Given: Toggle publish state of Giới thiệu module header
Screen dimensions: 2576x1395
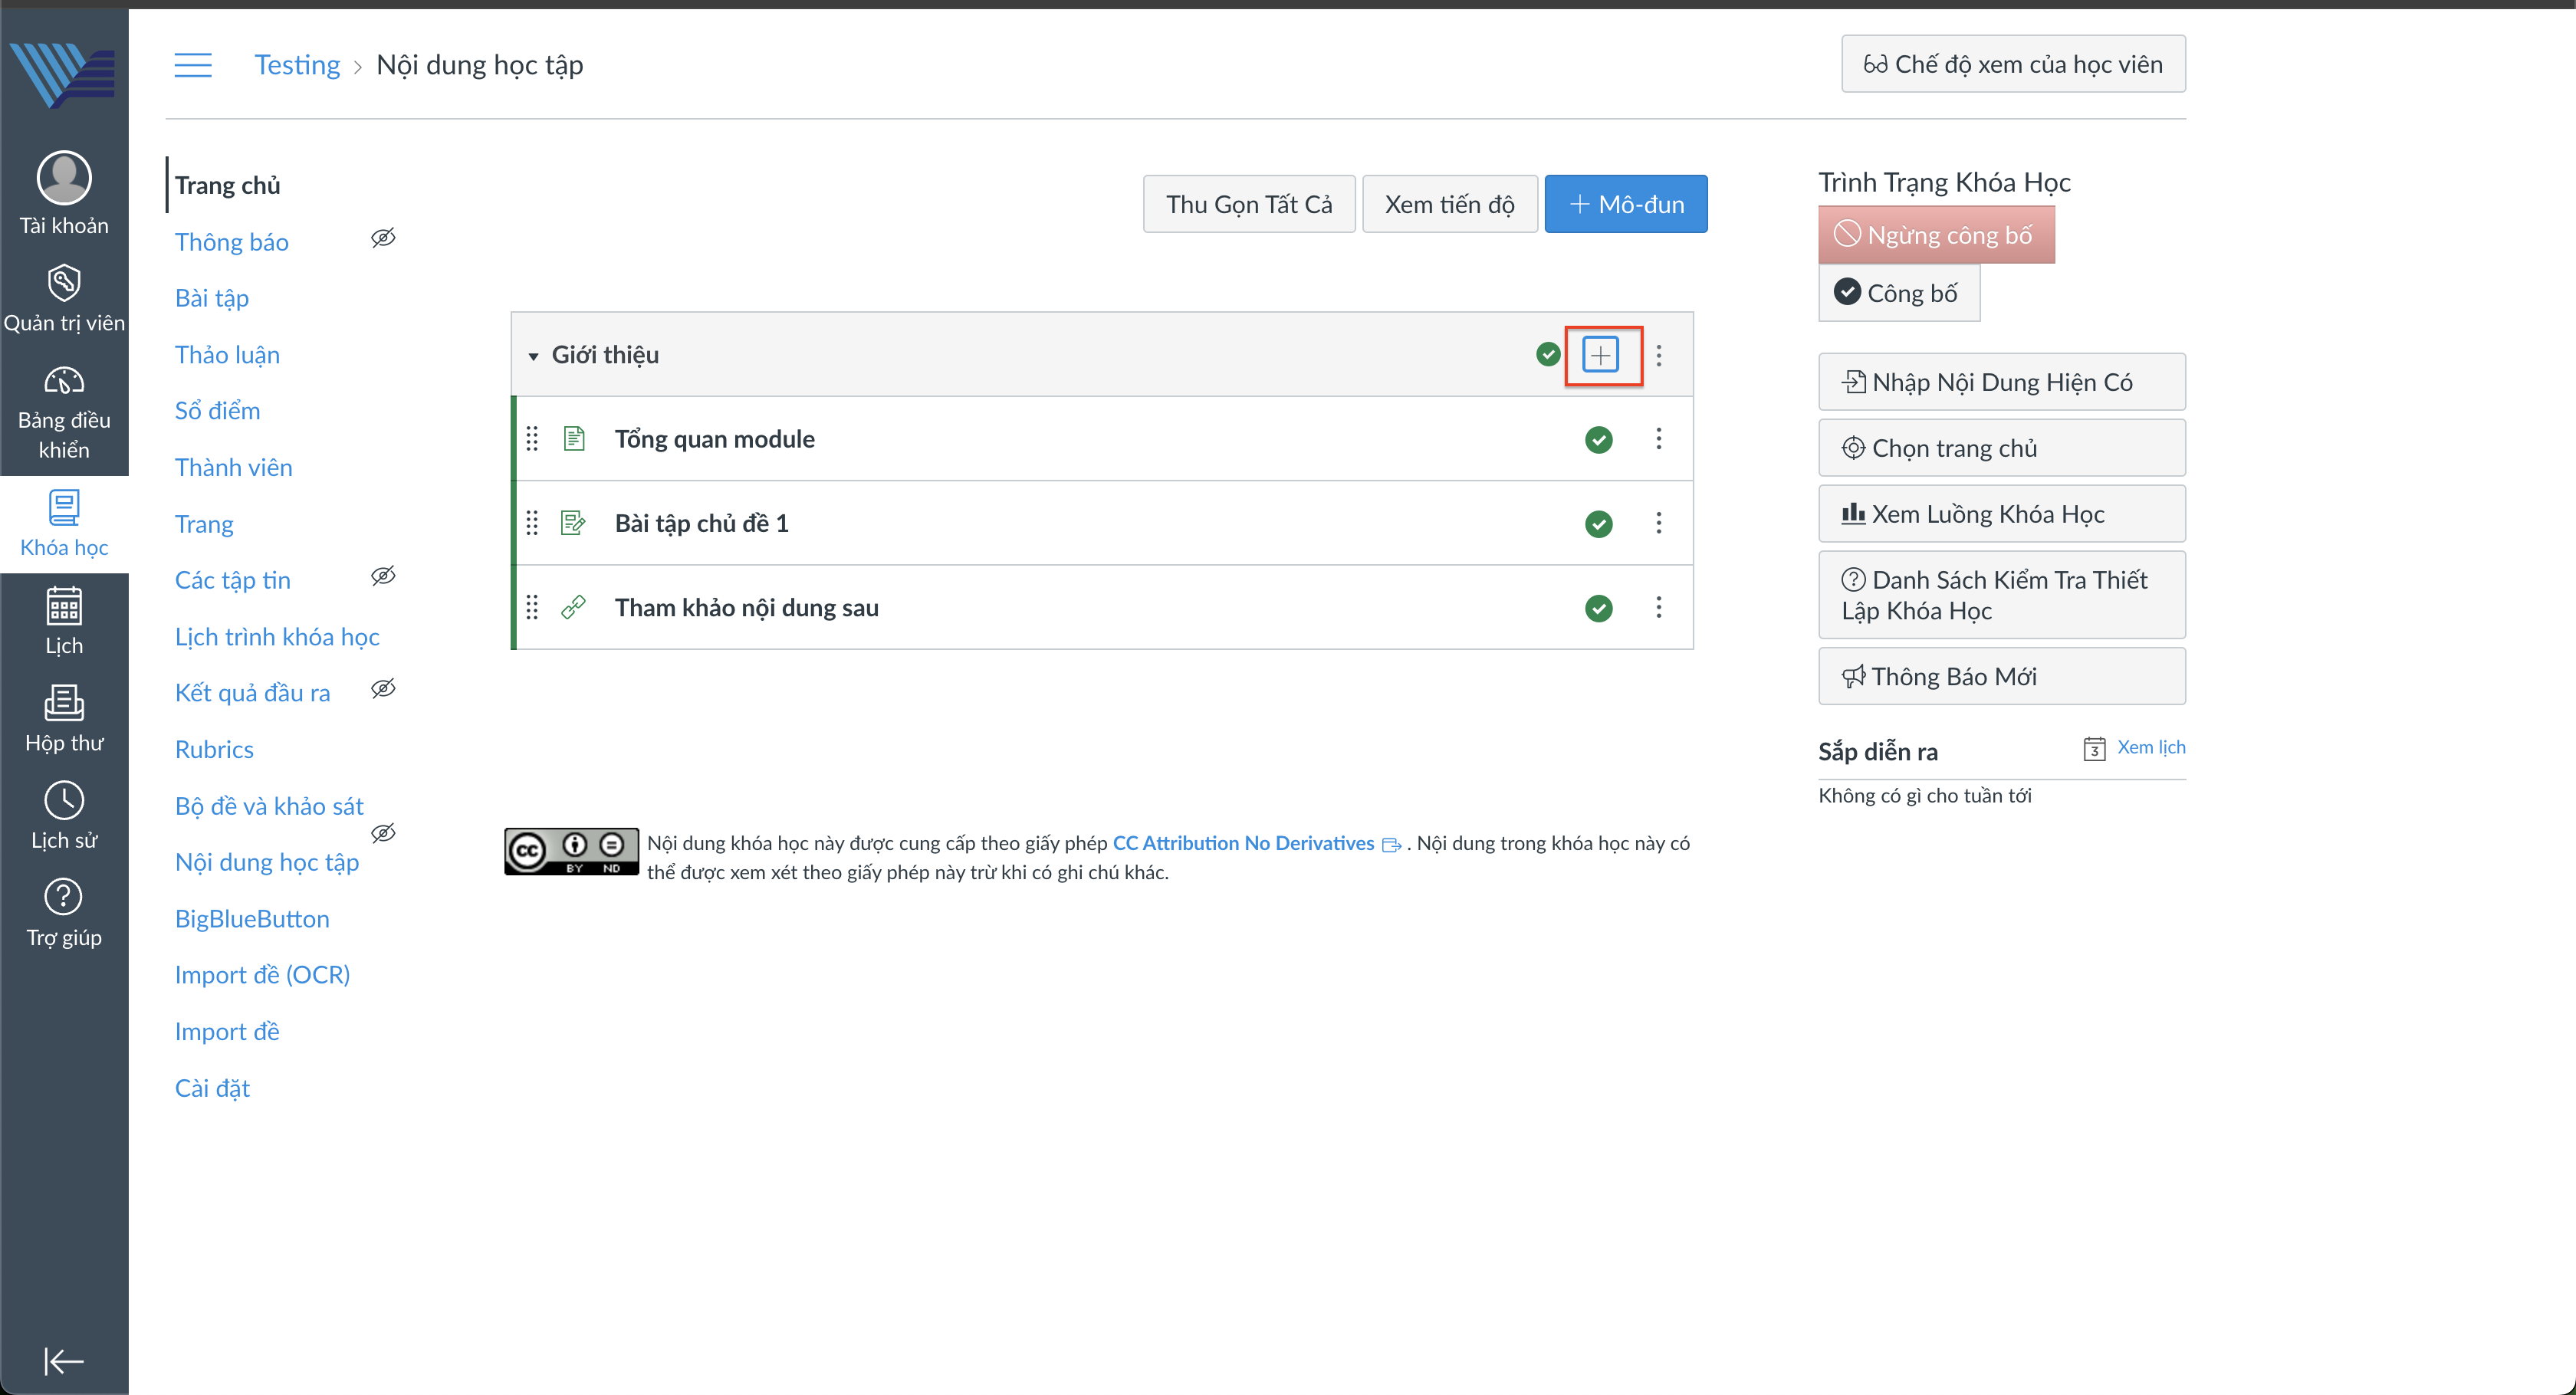Looking at the screenshot, I should click(1547, 354).
